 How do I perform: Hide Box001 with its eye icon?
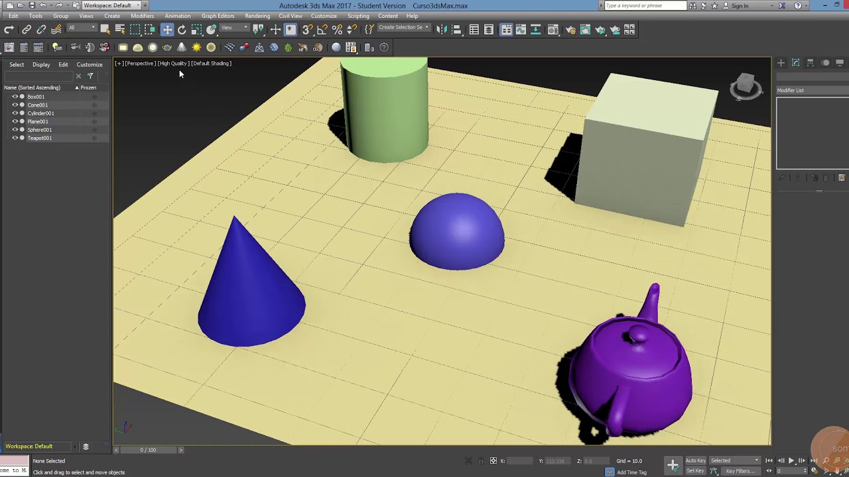15,97
